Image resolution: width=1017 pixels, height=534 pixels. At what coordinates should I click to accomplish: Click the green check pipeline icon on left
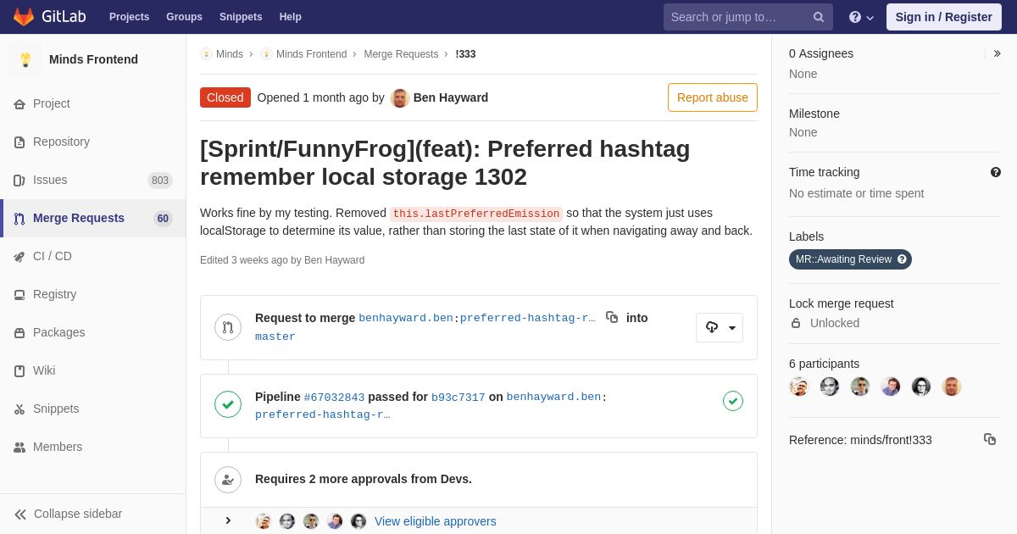(228, 404)
